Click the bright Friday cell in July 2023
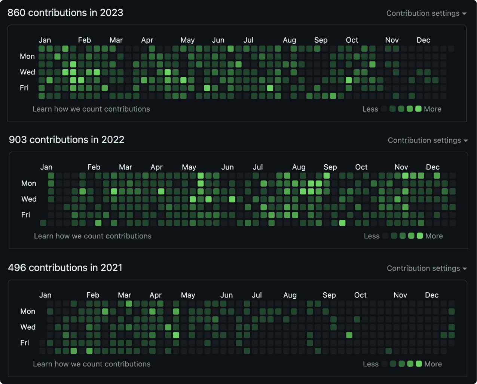The height and width of the screenshot is (384, 477). 270,88
